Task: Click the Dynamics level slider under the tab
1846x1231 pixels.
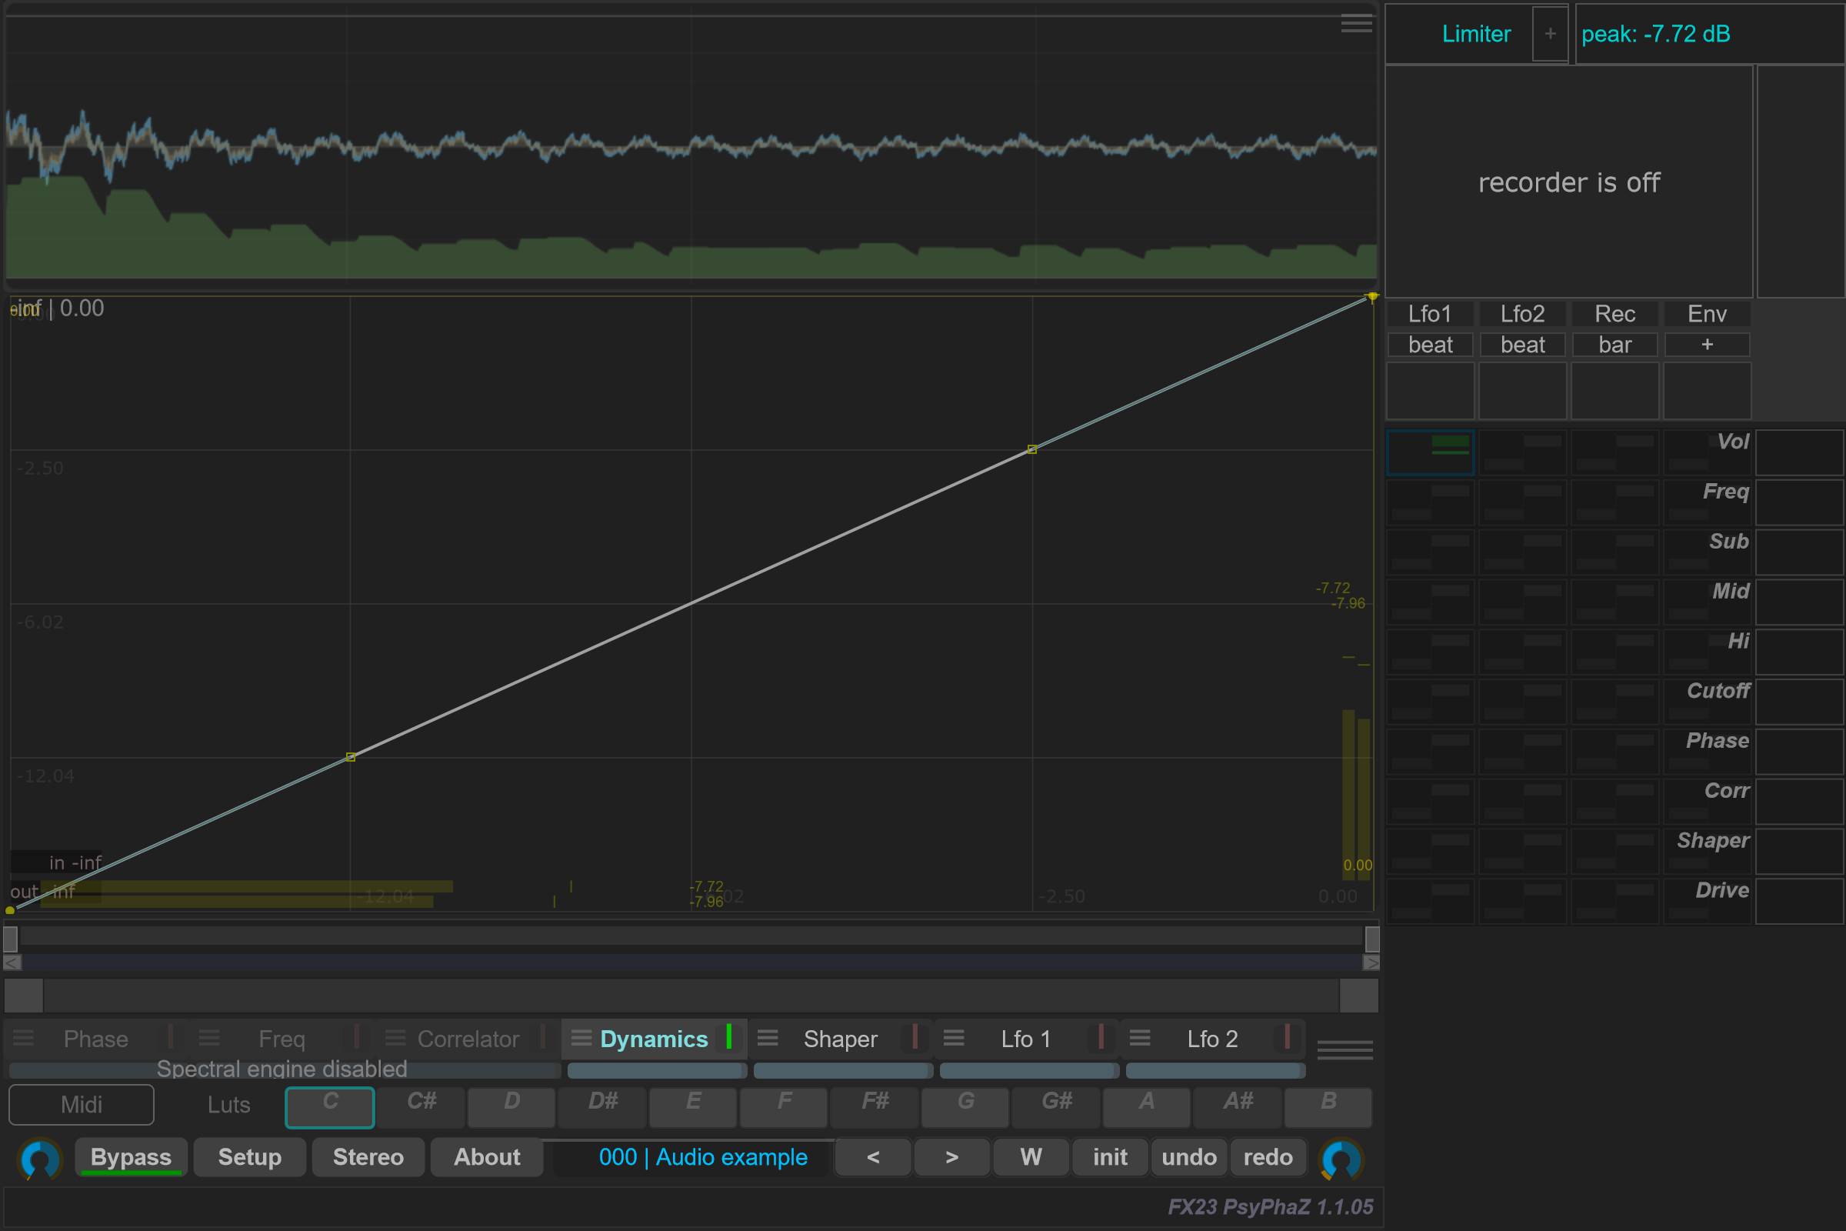Action: click(657, 1070)
